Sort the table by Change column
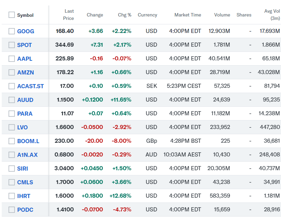Image resolution: width=281 pixels, height=220 pixels. (95, 15)
